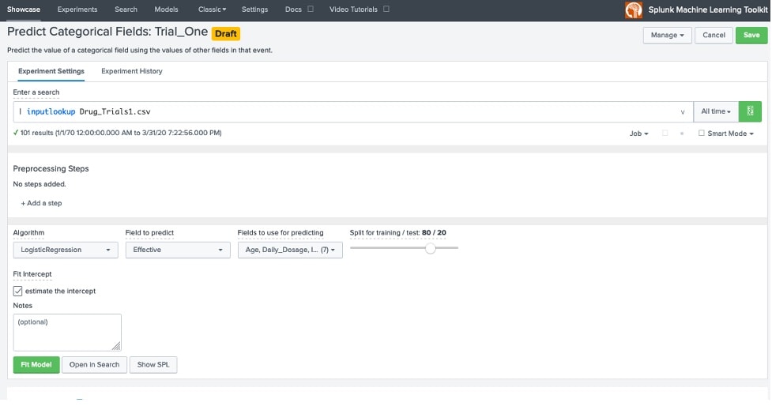
Task: Run search with the green search button
Action: click(x=750, y=111)
